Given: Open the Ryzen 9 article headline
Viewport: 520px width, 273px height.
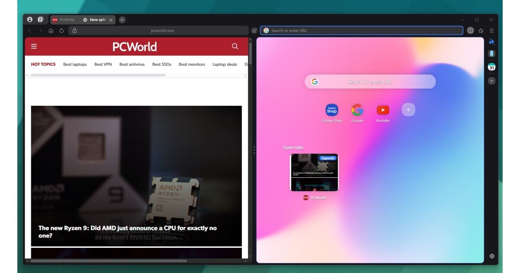Looking at the screenshot, I should (127, 232).
